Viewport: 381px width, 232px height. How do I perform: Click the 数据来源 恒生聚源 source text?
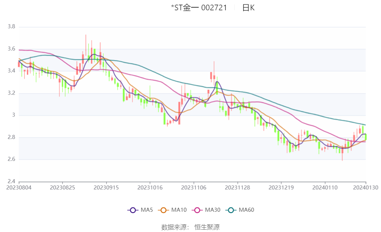[x=190, y=227]
